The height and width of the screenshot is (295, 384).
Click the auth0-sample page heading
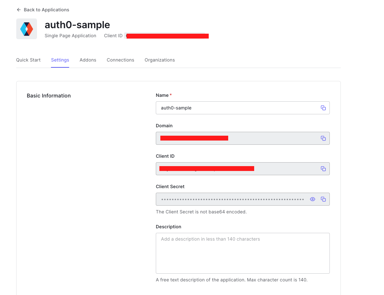click(x=77, y=25)
